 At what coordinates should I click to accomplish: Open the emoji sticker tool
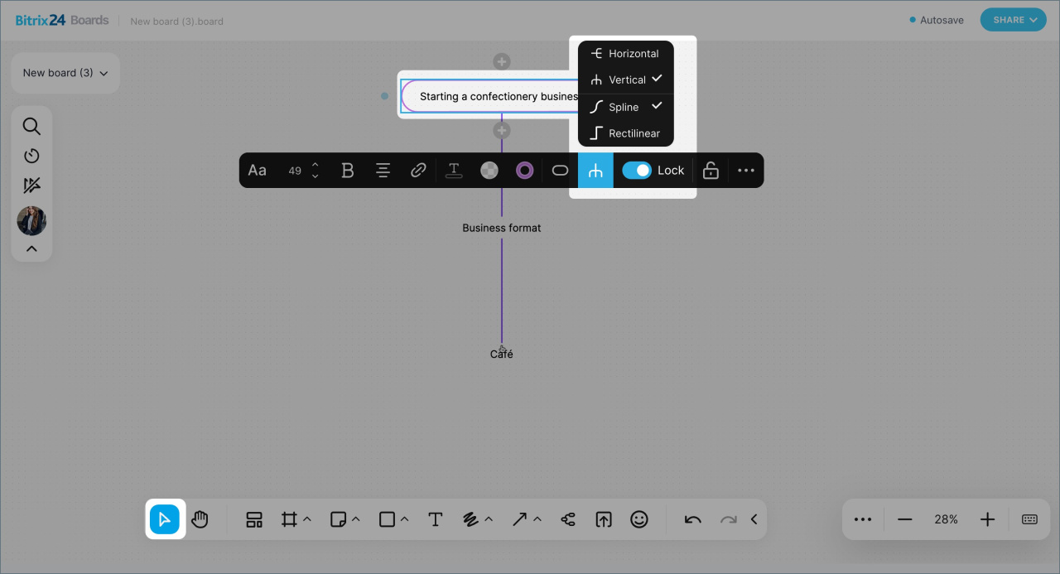point(638,519)
